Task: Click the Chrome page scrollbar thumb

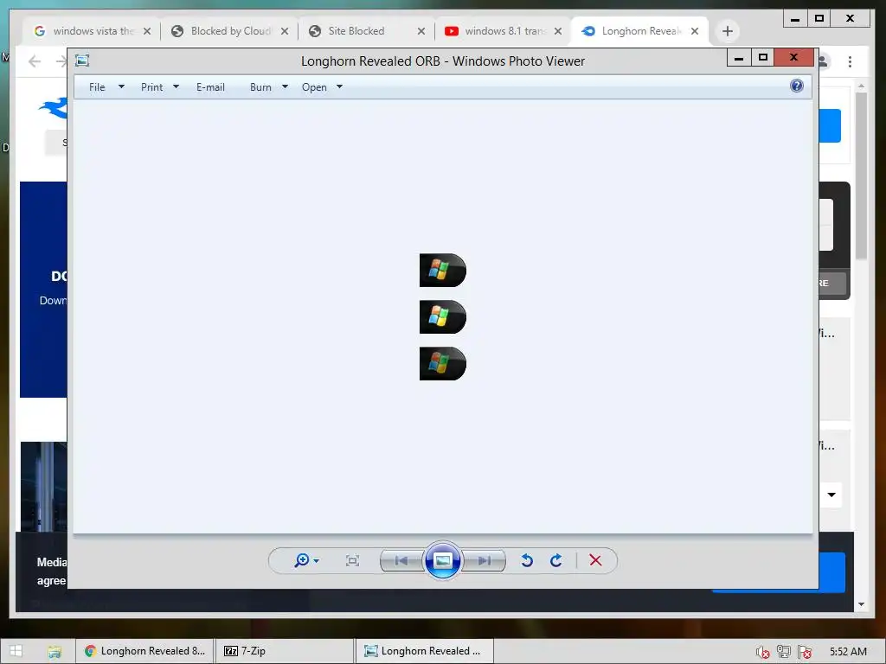Action: (x=861, y=175)
